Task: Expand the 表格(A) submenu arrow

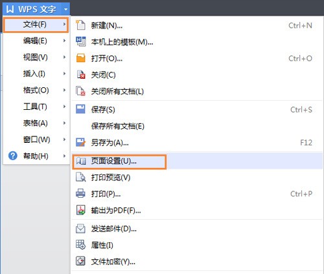Action: pyautogui.click(x=64, y=123)
